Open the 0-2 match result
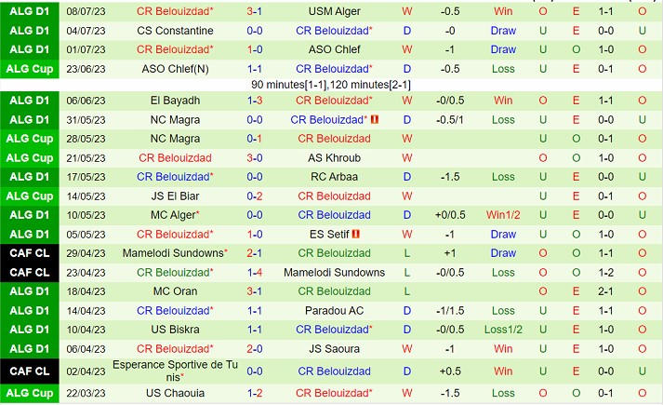 [254, 196]
